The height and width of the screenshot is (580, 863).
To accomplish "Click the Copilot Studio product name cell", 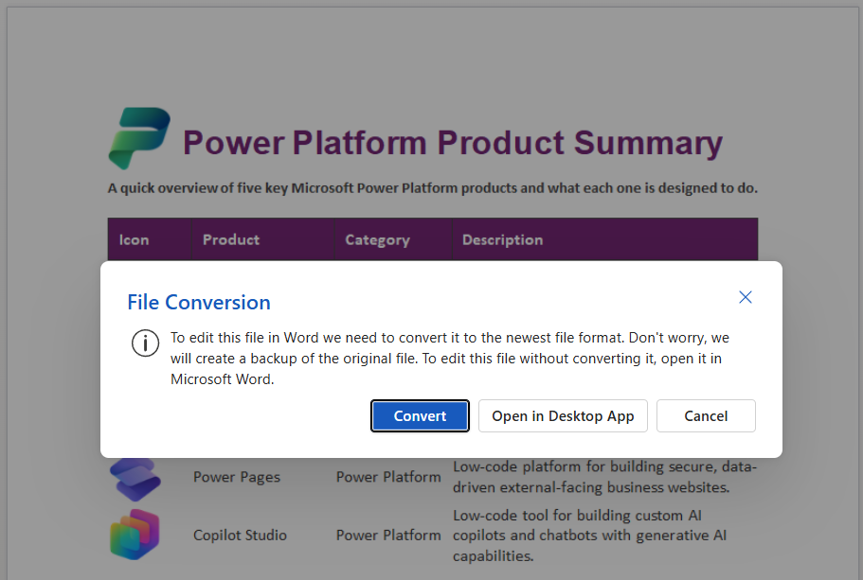I will (x=240, y=535).
